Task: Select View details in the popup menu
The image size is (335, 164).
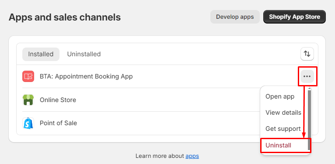Action: click(x=283, y=113)
